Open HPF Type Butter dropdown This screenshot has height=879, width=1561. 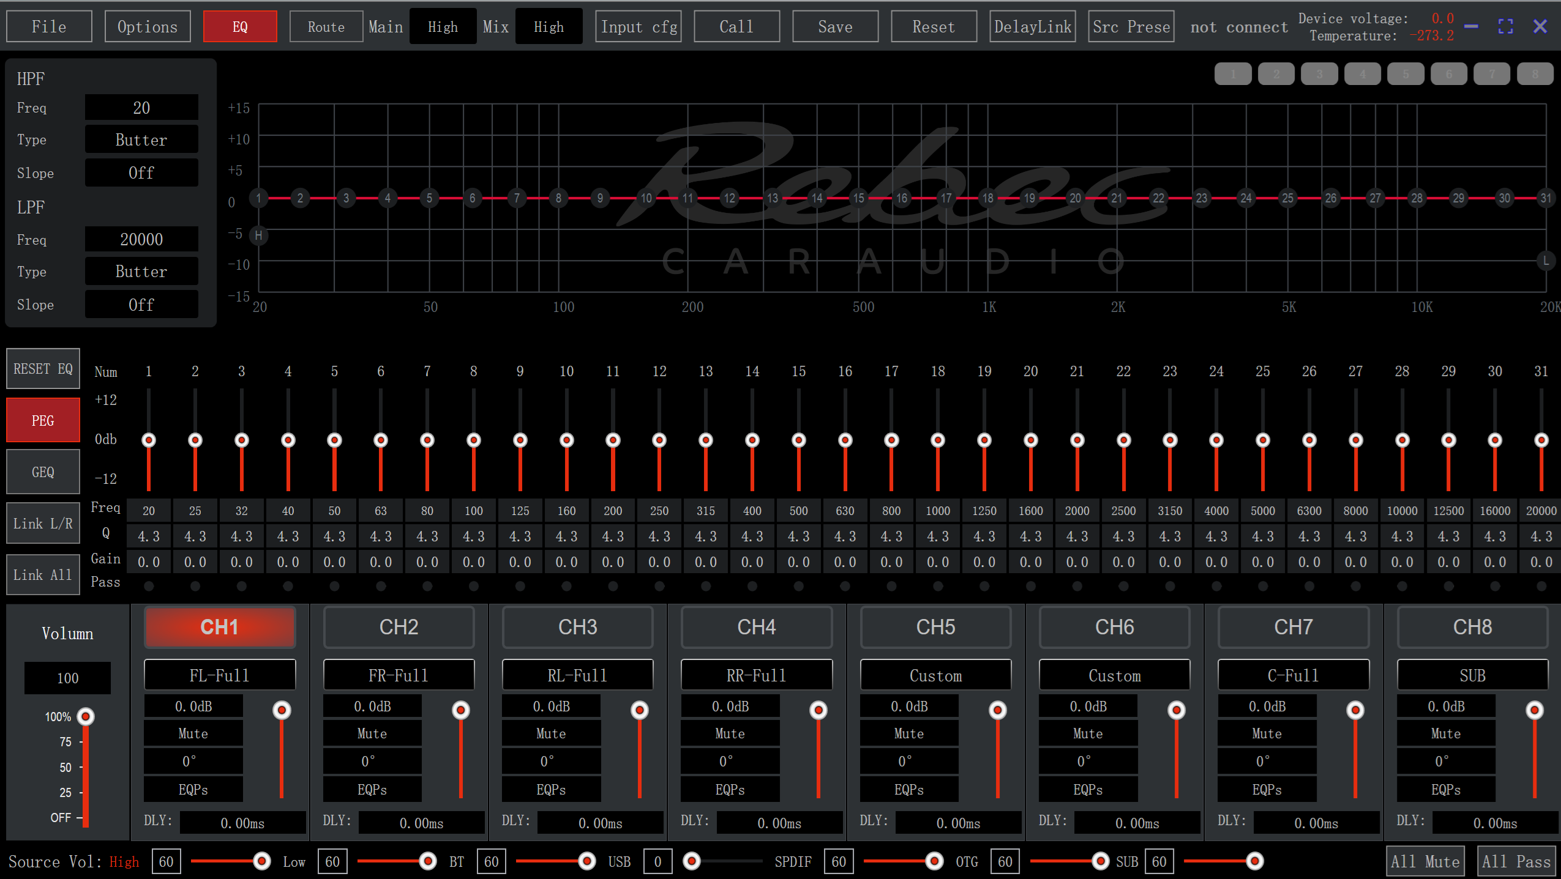141,140
